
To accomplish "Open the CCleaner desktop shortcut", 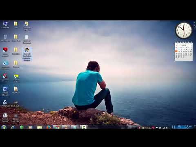I will tap(5, 78).
